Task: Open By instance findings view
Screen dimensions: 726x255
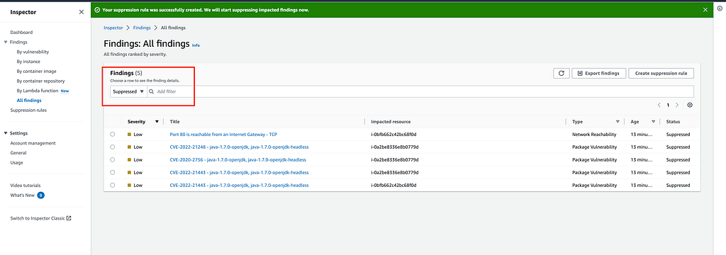Action: 28,62
